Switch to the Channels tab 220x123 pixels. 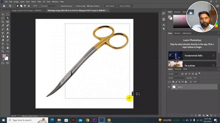[x=178, y=69]
